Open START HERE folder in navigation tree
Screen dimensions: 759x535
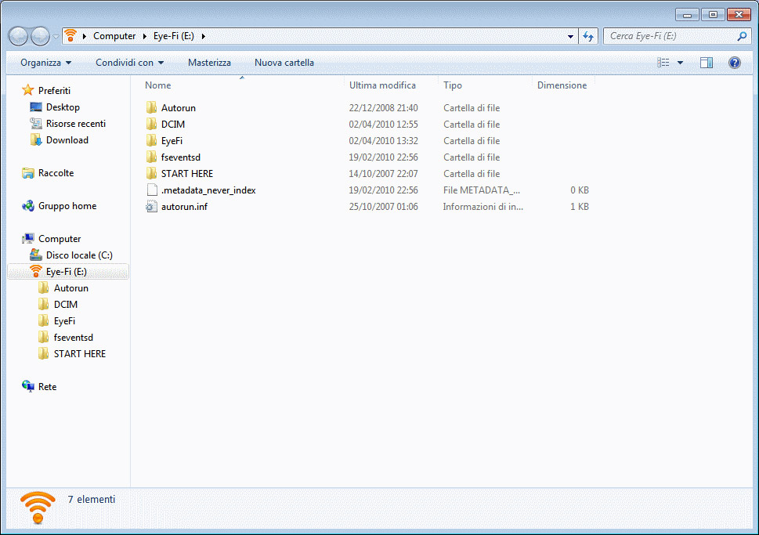79,354
